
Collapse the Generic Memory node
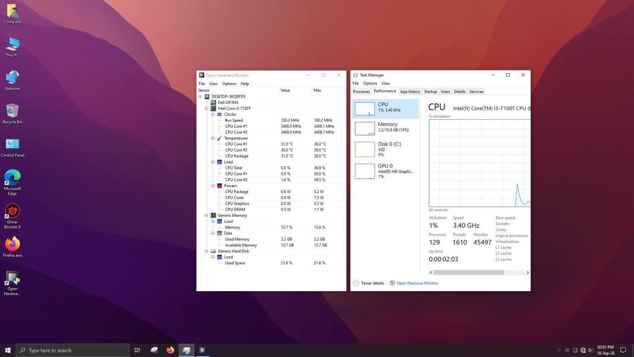point(207,216)
